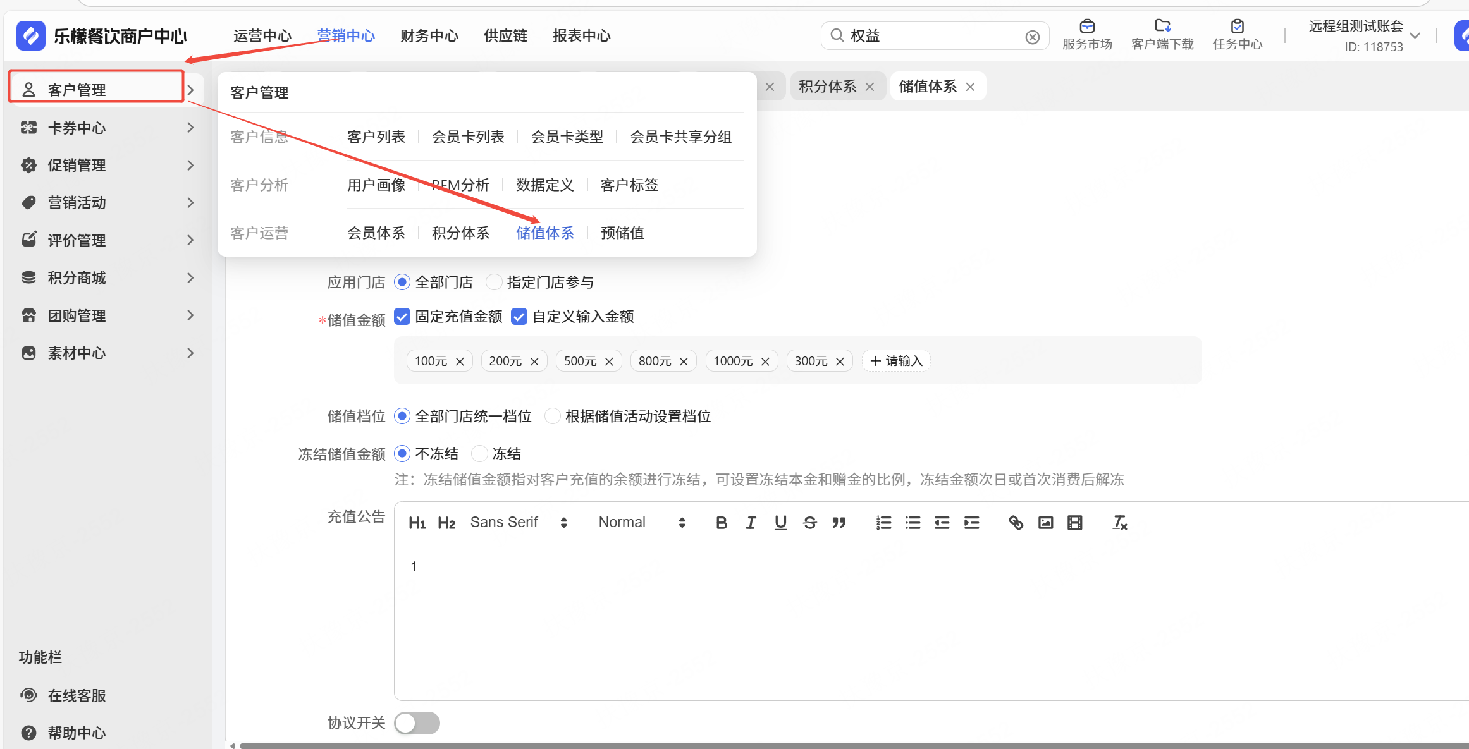1469x749 pixels.
Task: Click the Bold formatting icon
Action: pyautogui.click(x=721, y=523)
